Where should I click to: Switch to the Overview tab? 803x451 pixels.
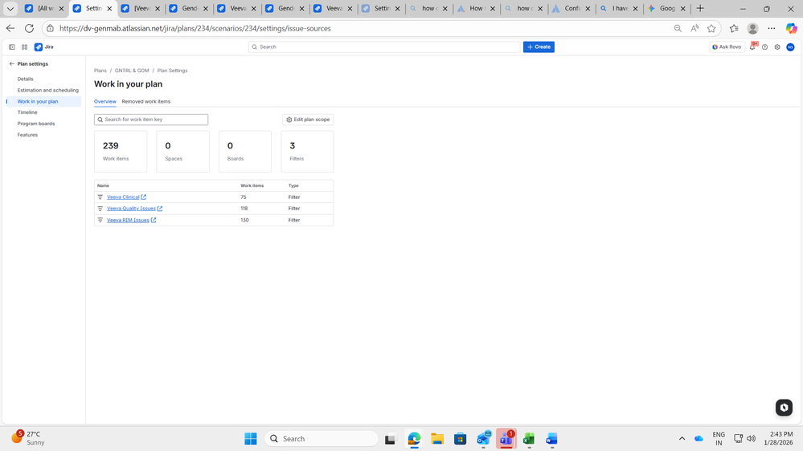(x=105, y=102)
